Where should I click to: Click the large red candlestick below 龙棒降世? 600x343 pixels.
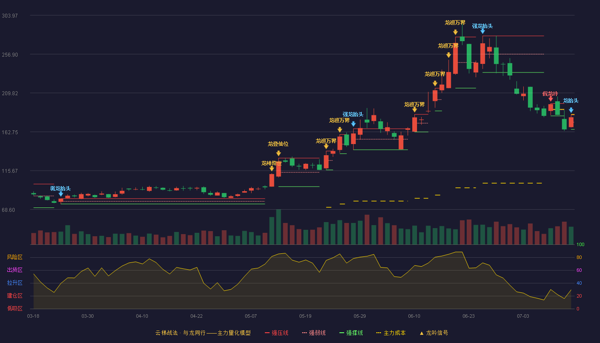pos(272,180)
